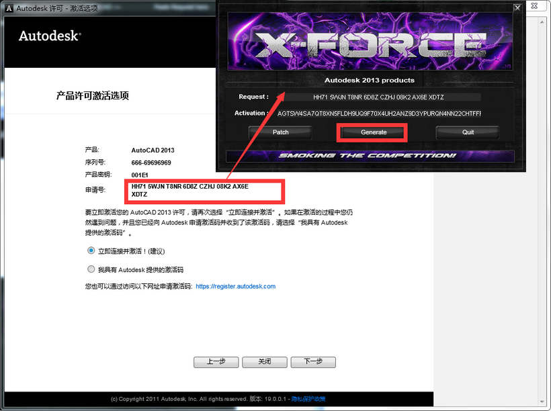This screenshot has width=551, height=411.
Task: Open the 隐私保护政策 link at bottom
Action: coord(308,398)
